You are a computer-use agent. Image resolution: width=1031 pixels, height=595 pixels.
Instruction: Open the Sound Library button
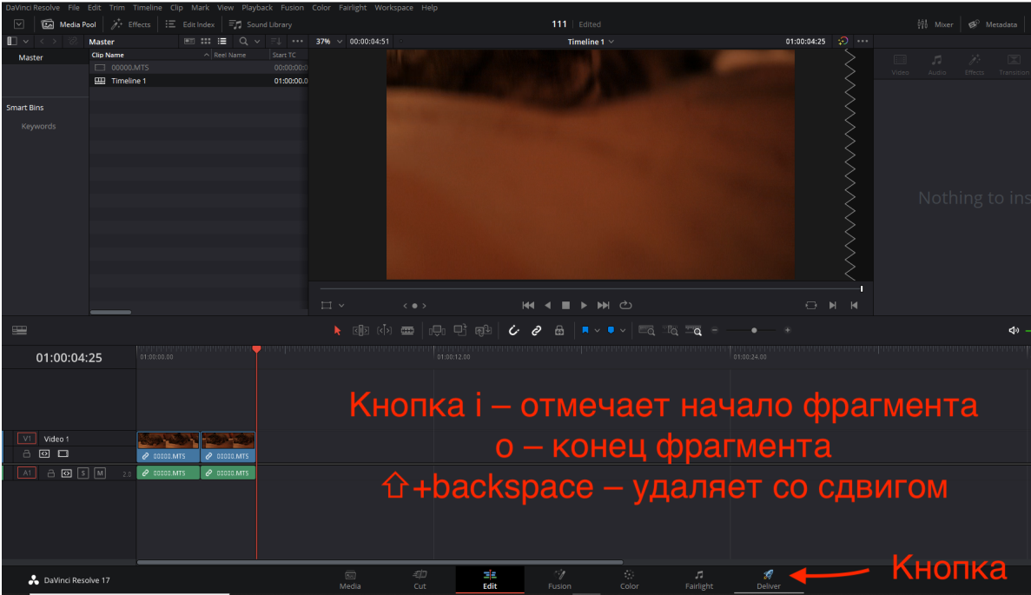pos(261,24)
